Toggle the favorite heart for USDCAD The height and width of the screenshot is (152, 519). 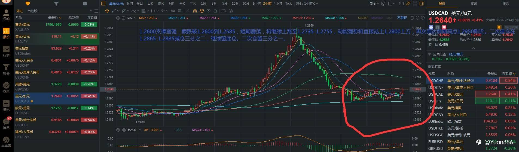point(444,27)
